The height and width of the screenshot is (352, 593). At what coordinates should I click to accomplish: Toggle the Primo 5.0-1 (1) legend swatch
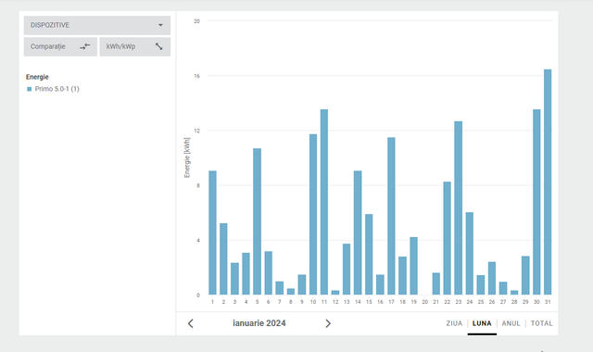pos(29,89)
